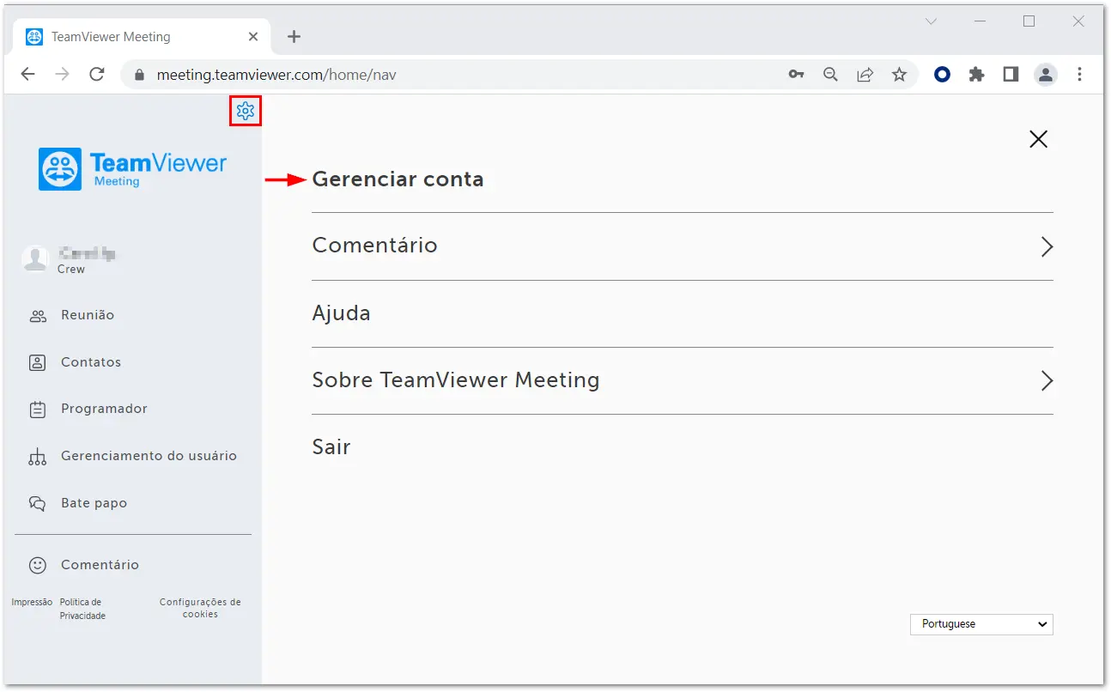Image resolution: width=1111 pixels, height=692 pixels.
Task: Click Comentário in the sidebar footer
Action: click(100, 565)
